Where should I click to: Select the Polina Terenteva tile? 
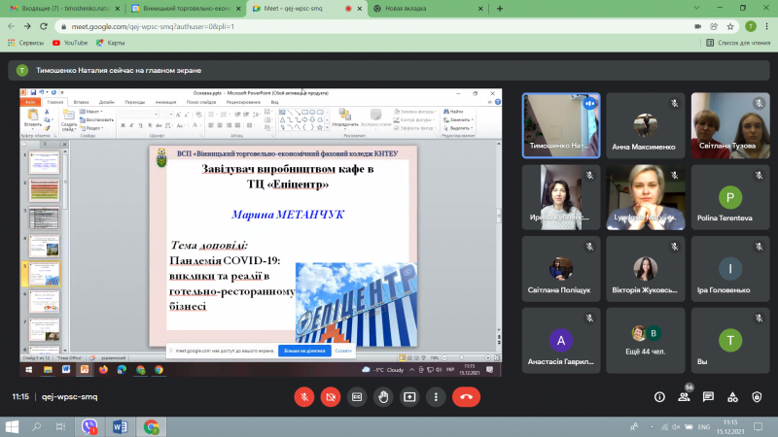(x=730, y=198)
